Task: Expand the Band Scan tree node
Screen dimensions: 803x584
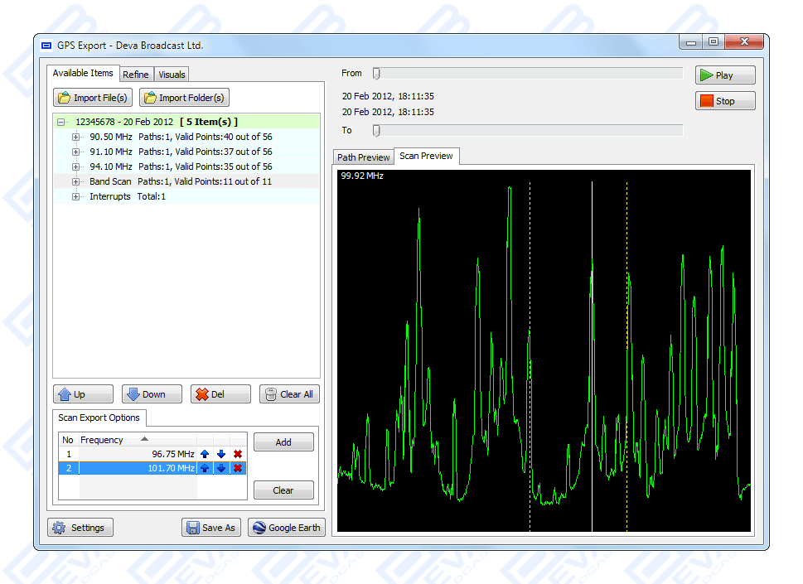Action: [x=76, y=181]
